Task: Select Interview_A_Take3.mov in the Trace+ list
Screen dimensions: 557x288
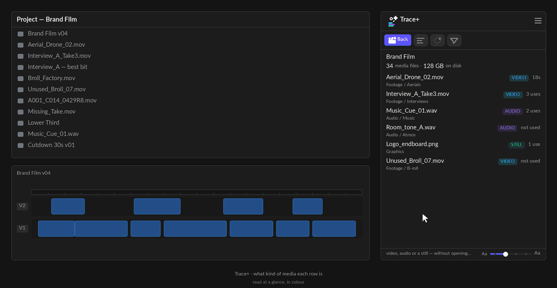Action: tap(463, 97)
